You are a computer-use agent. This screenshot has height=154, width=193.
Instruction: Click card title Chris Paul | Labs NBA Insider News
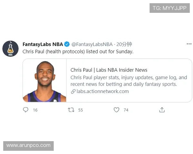(x=109, y=70)
